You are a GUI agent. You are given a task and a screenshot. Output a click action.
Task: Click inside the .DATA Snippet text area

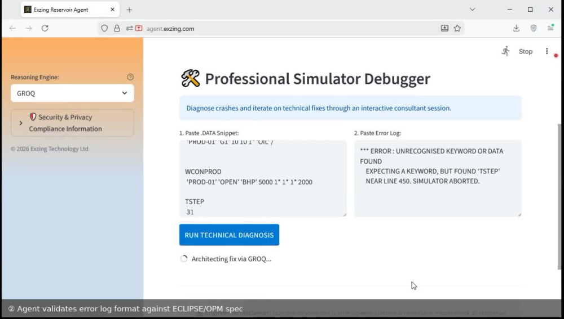coord(263,178)
